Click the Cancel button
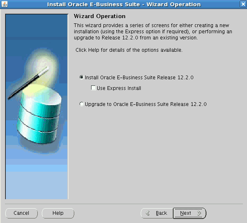The height and width of the screenshot is (223, 247). (22, 213)
